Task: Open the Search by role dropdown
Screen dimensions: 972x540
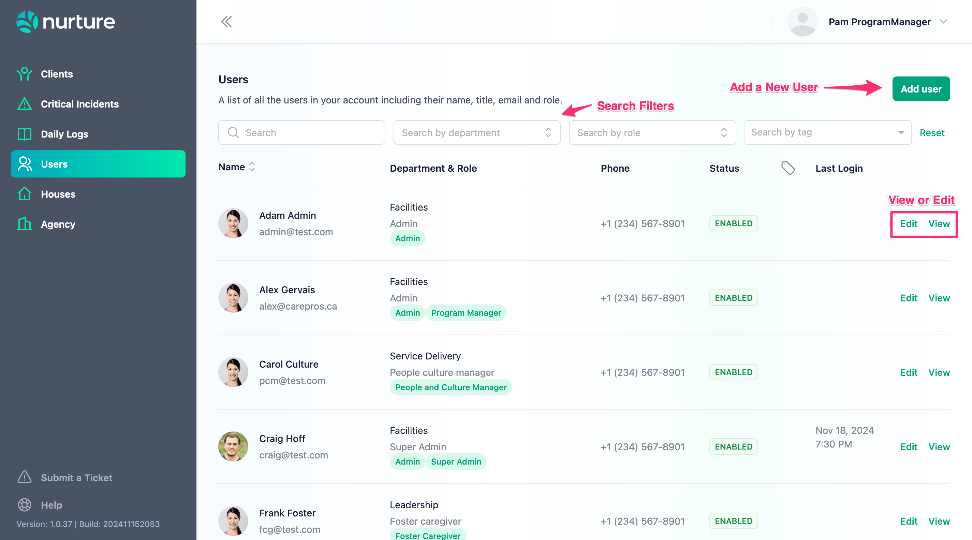Action: pos(652,132)
